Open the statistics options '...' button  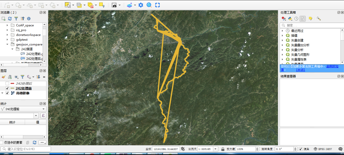42,142
